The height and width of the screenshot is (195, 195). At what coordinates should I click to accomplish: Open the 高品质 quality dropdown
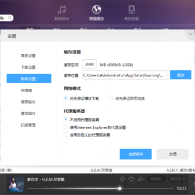coord(177,179)
